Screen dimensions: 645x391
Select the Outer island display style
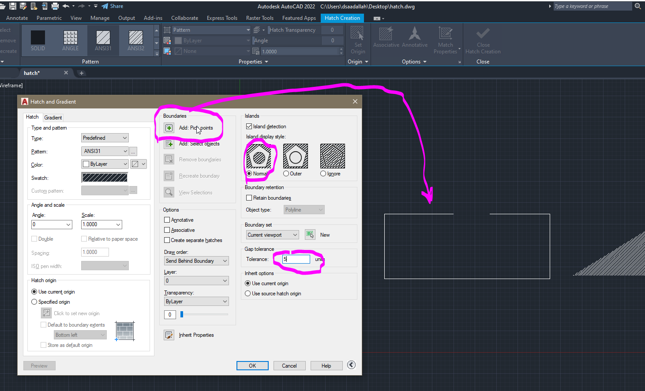(x=286, y=173)
